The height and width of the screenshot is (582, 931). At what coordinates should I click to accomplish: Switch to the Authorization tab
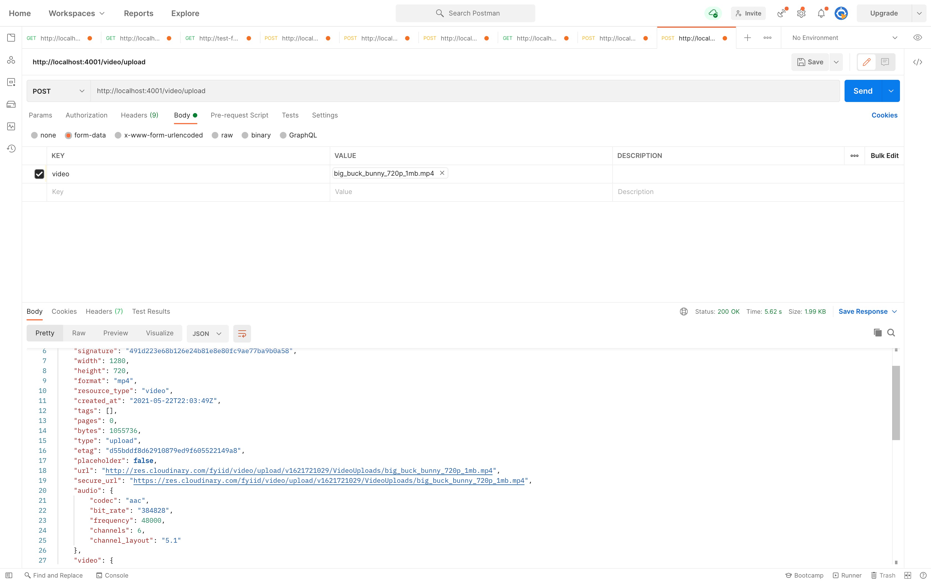86,115
